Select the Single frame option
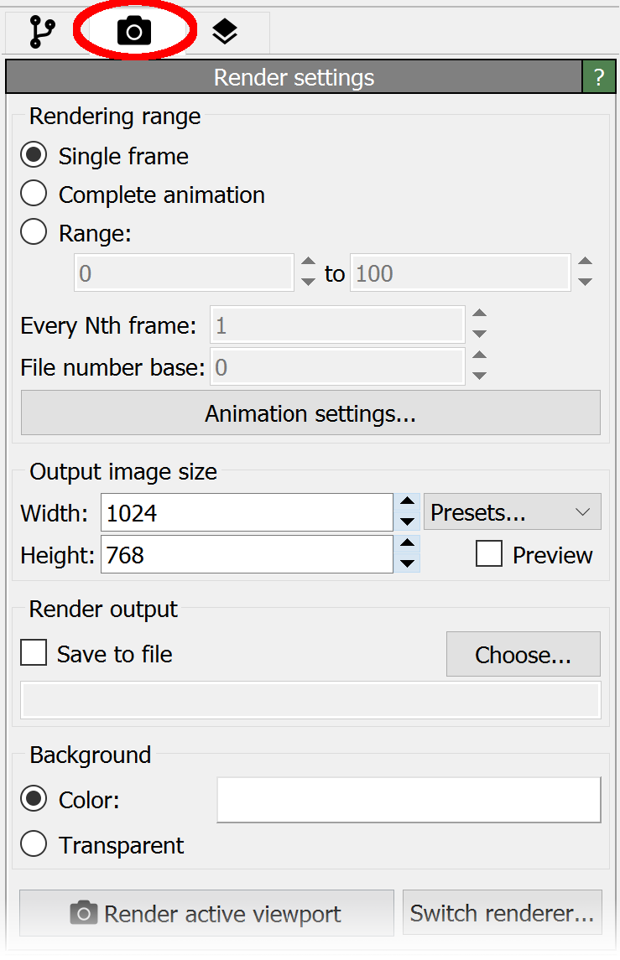Viewport: 620px width, 960px height. (34, 156)
